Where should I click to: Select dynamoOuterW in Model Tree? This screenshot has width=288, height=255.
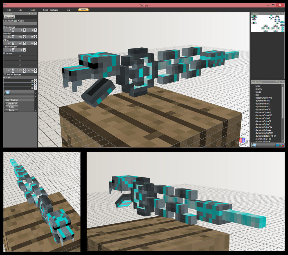click(263, 130)
